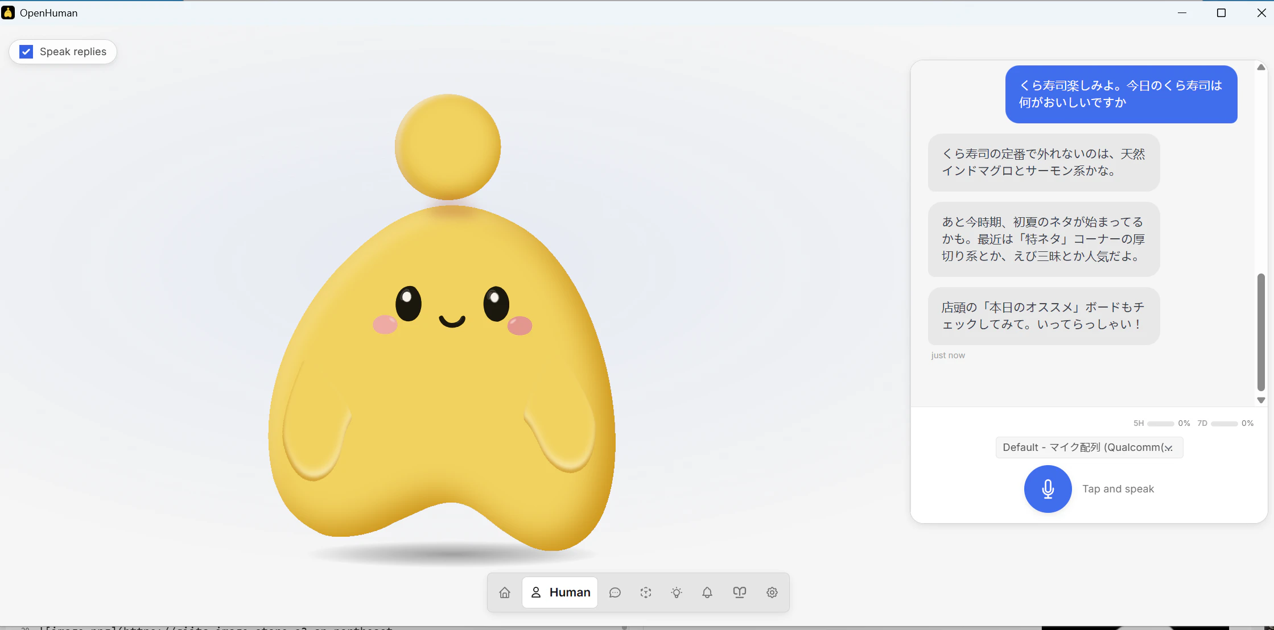Image resolution: width=1274 pixels, height=630 pixels.
Task: Click the "5H" usage label
Action: pos(1139,424)
